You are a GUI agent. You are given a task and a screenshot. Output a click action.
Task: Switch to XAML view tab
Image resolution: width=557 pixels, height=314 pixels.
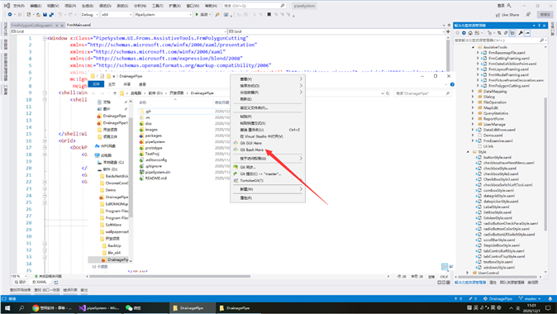[40, 282]
